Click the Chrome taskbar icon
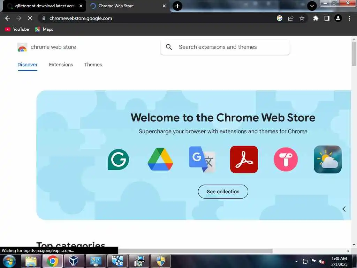 pos(53,261)
